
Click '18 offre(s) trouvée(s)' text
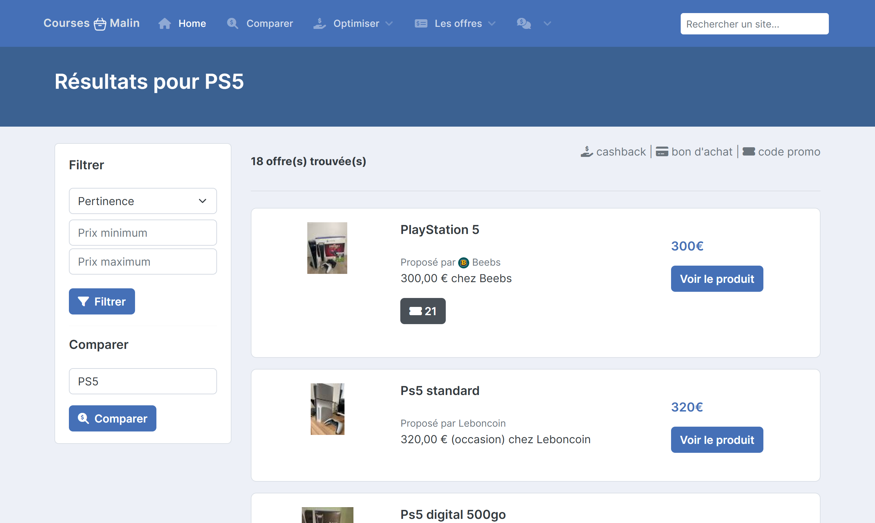308,161
